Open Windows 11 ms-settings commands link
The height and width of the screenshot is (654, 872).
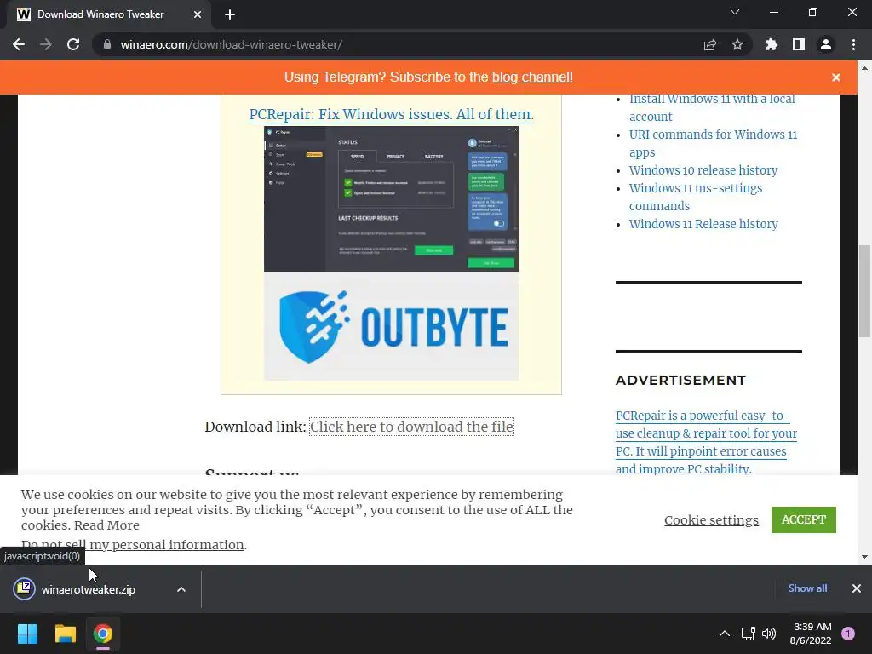tap(695, 197)
